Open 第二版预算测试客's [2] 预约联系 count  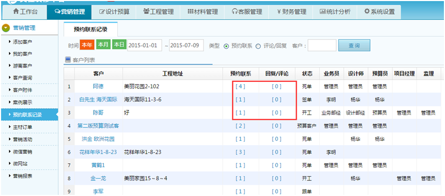tap(240, 126)
